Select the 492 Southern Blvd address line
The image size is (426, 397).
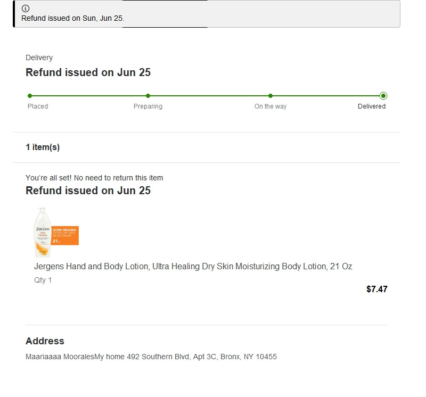tap(151, 357)
